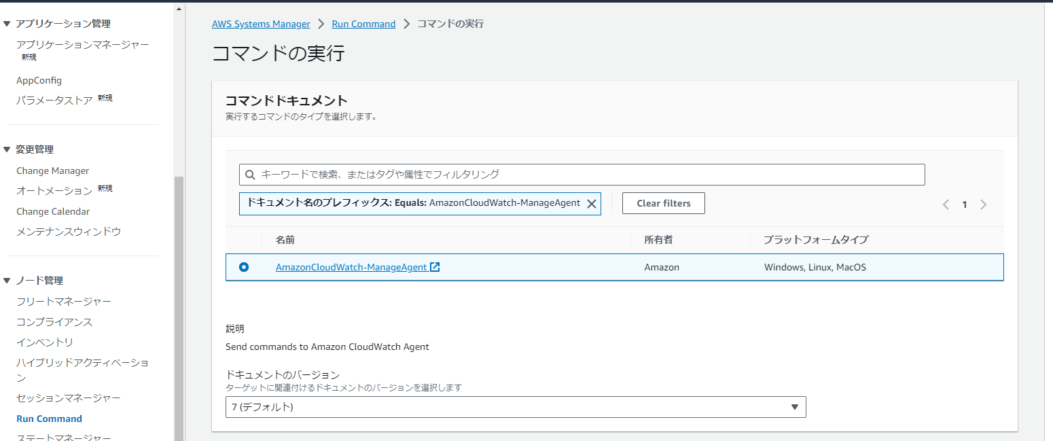
Task: Open ステートマネージャー in the sidebar
Action: (64, 437)
